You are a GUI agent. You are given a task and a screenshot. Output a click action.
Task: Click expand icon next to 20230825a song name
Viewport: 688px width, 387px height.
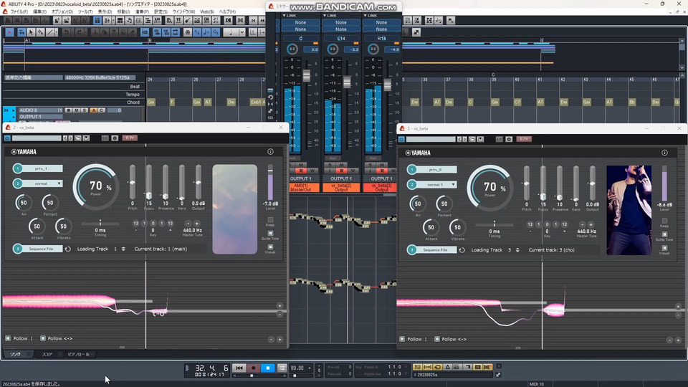498,375
